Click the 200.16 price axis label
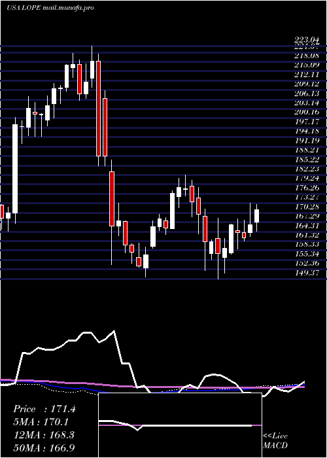Image resolution: width=327 pixels, height=458 pixels. [x=306, y=112]
